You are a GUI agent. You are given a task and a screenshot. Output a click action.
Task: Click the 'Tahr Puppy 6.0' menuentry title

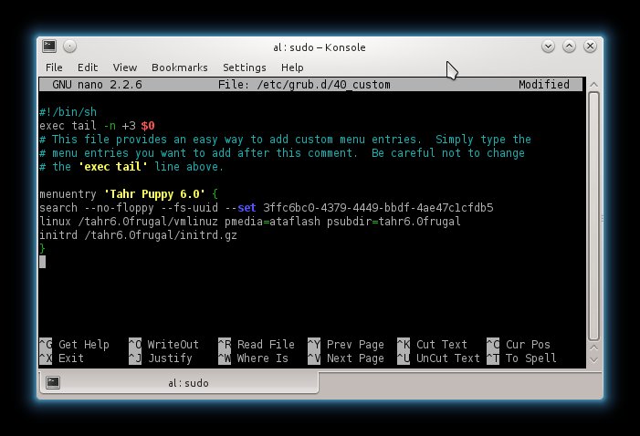(x=154, y=194)
